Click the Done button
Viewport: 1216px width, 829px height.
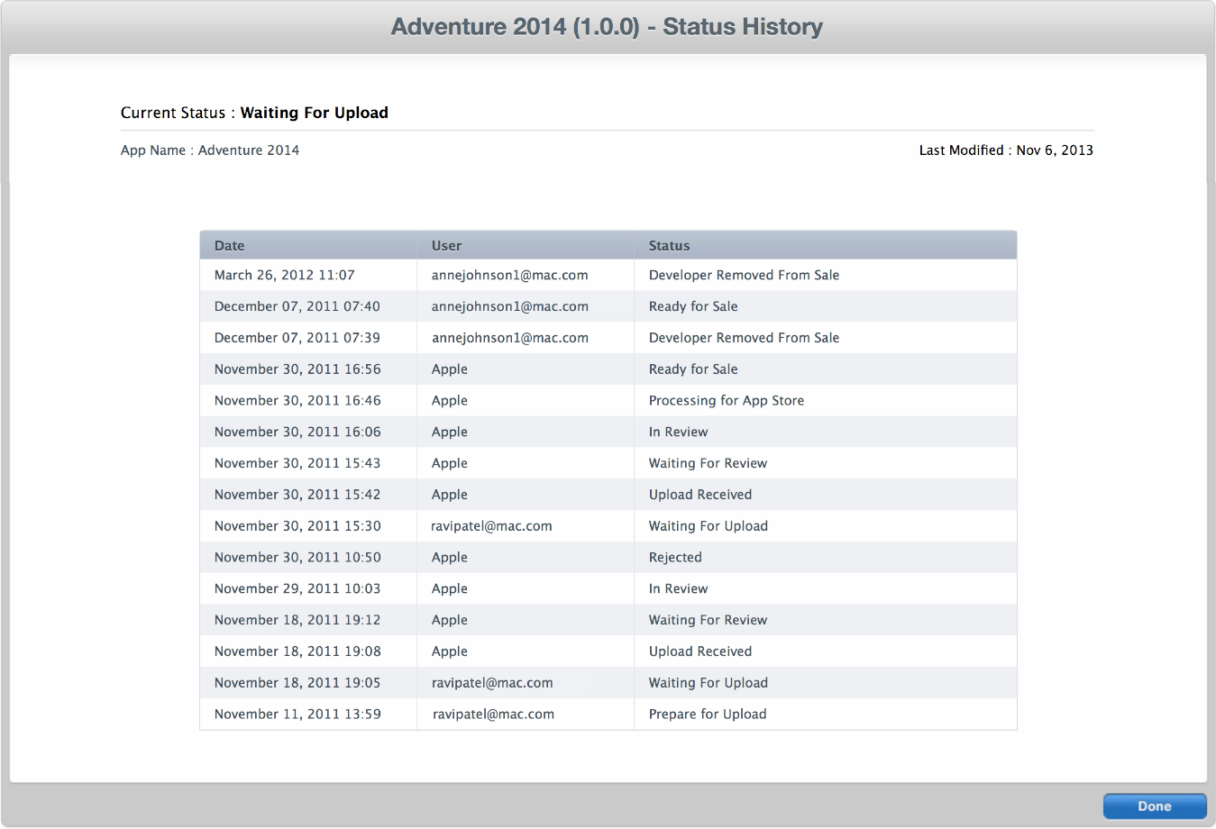[1154, 806]
